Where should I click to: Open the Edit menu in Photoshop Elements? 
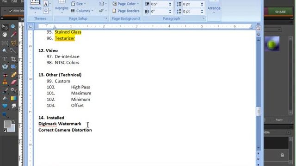(14, 1)
